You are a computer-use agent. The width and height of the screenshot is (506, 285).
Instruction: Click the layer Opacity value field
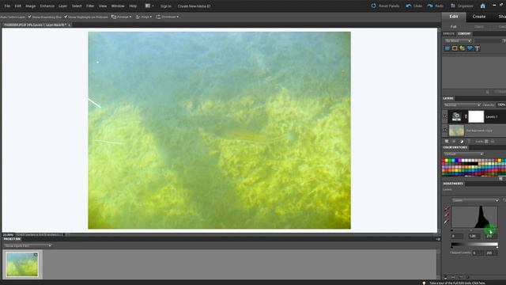tap(501, 105)
